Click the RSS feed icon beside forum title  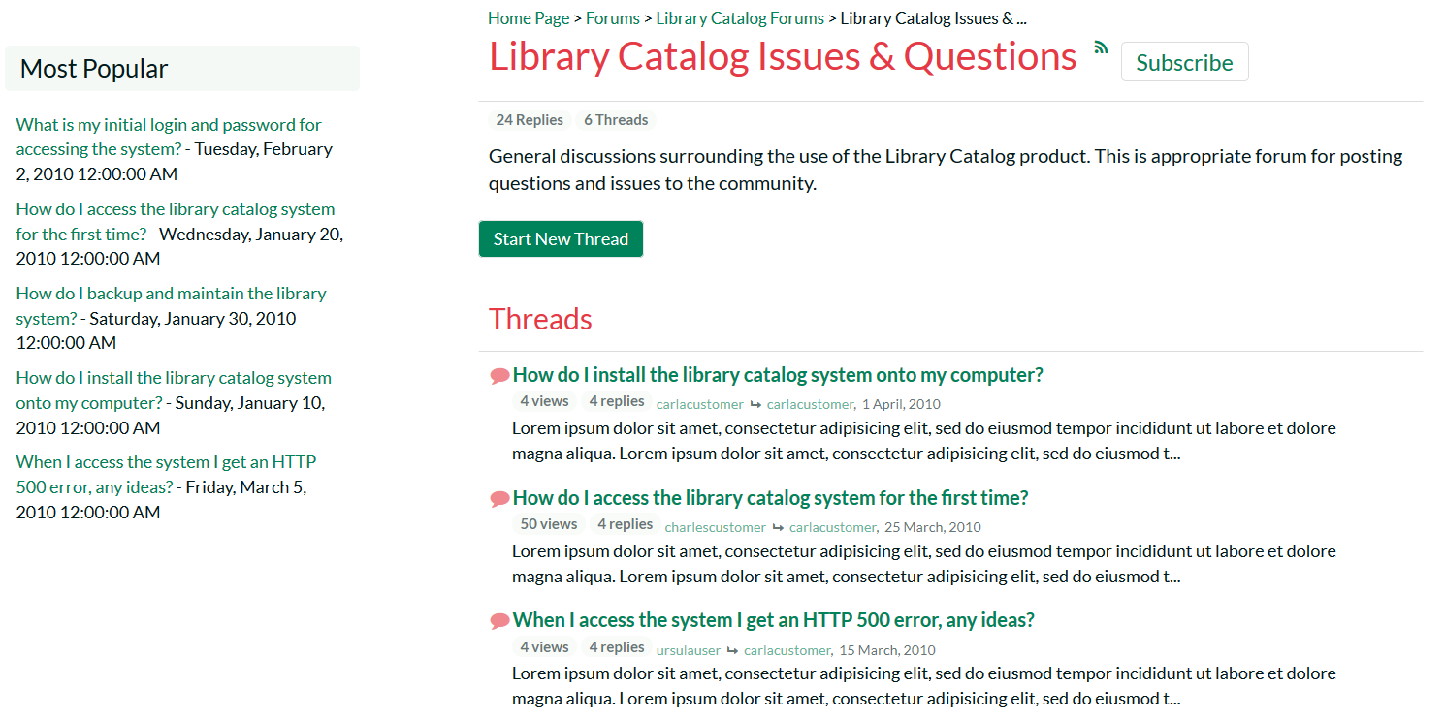pyautogui.click(x=1101, y=47)
